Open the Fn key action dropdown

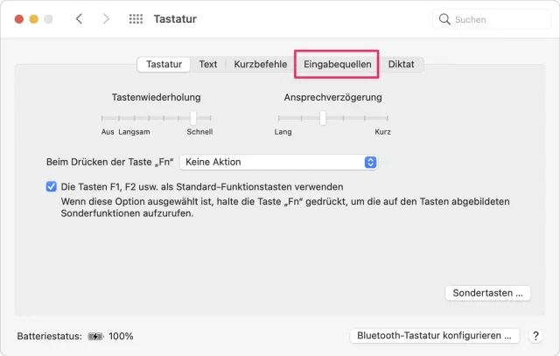pyautogui.click(x=278, y=162)
